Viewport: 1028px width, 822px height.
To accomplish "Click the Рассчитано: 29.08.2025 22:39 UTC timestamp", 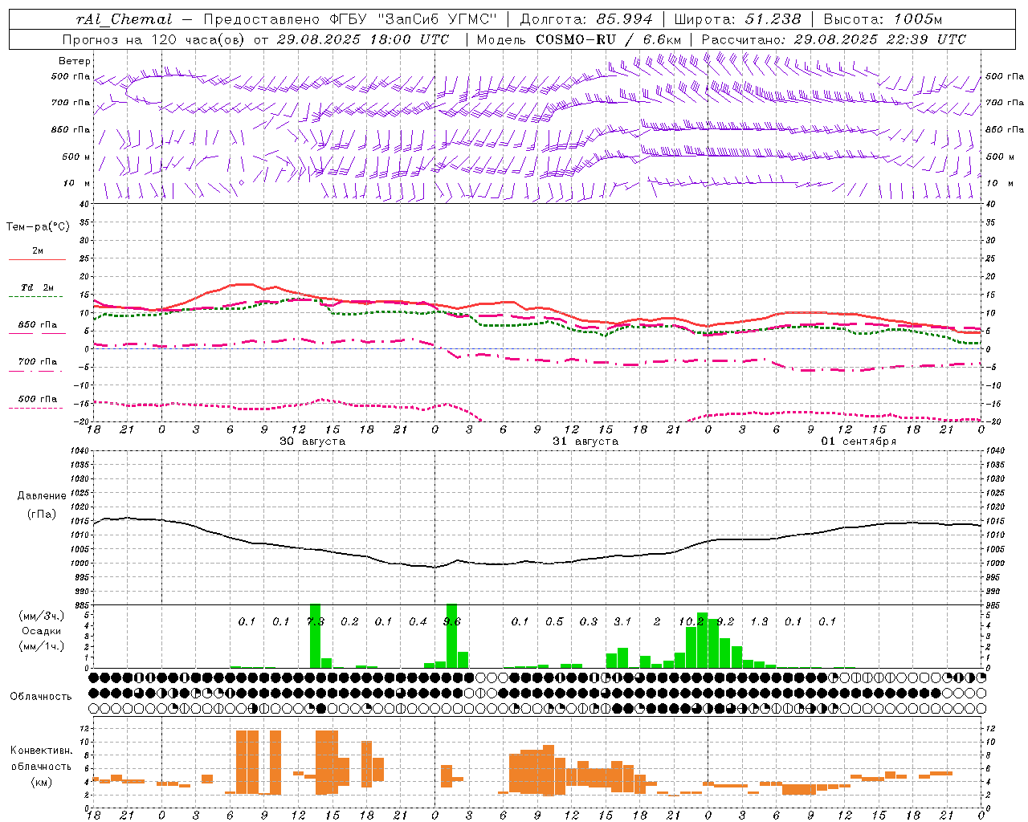I will click(834, 39).
